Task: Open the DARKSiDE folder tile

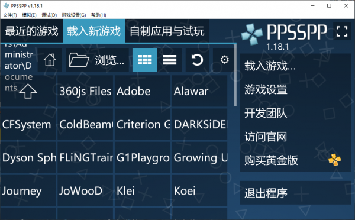Action: (200, 124)
